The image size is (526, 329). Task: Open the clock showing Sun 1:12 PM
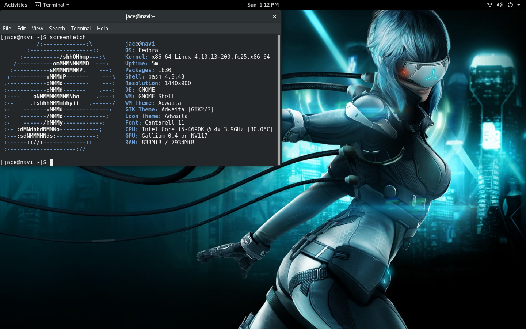(x=263, y=5)
